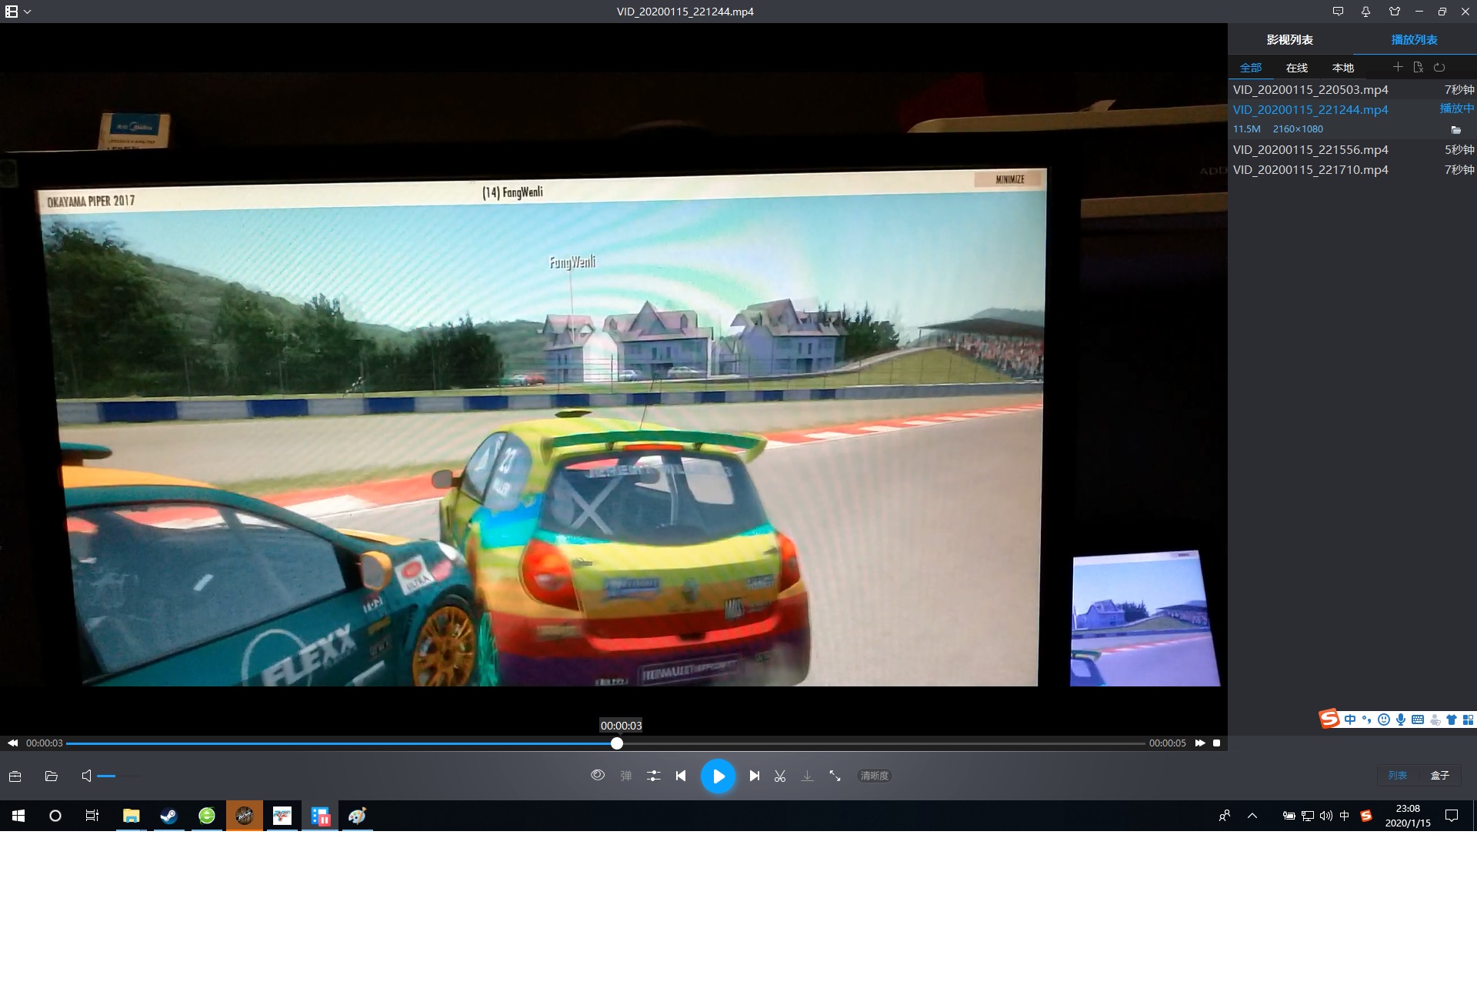Toggle punctuation mode on the IME bar

pos(1366,720)
